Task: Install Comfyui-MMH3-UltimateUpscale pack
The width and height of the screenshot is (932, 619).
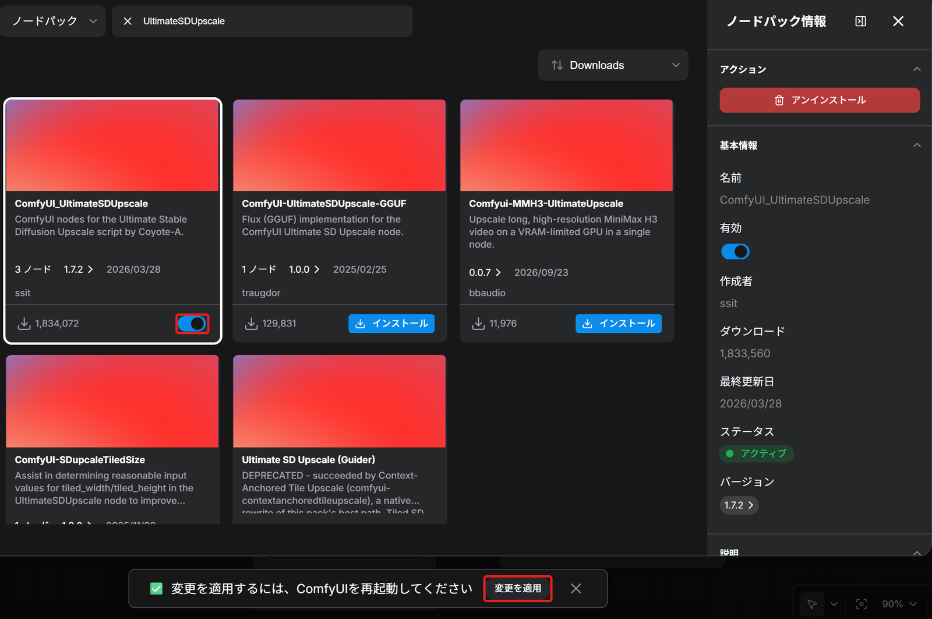Action: 619,323
